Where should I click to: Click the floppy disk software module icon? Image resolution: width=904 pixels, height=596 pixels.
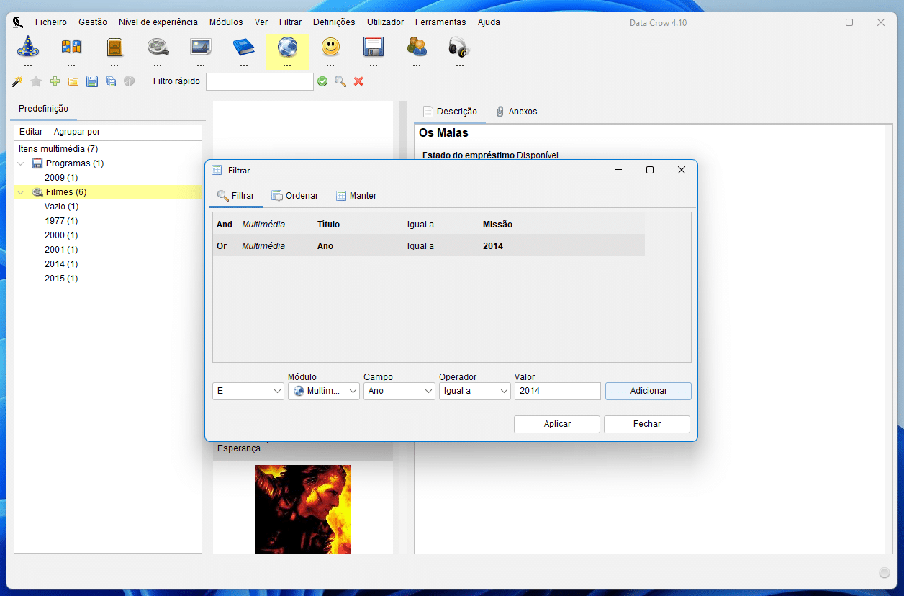pyautogui.click(x=374, y=48)
